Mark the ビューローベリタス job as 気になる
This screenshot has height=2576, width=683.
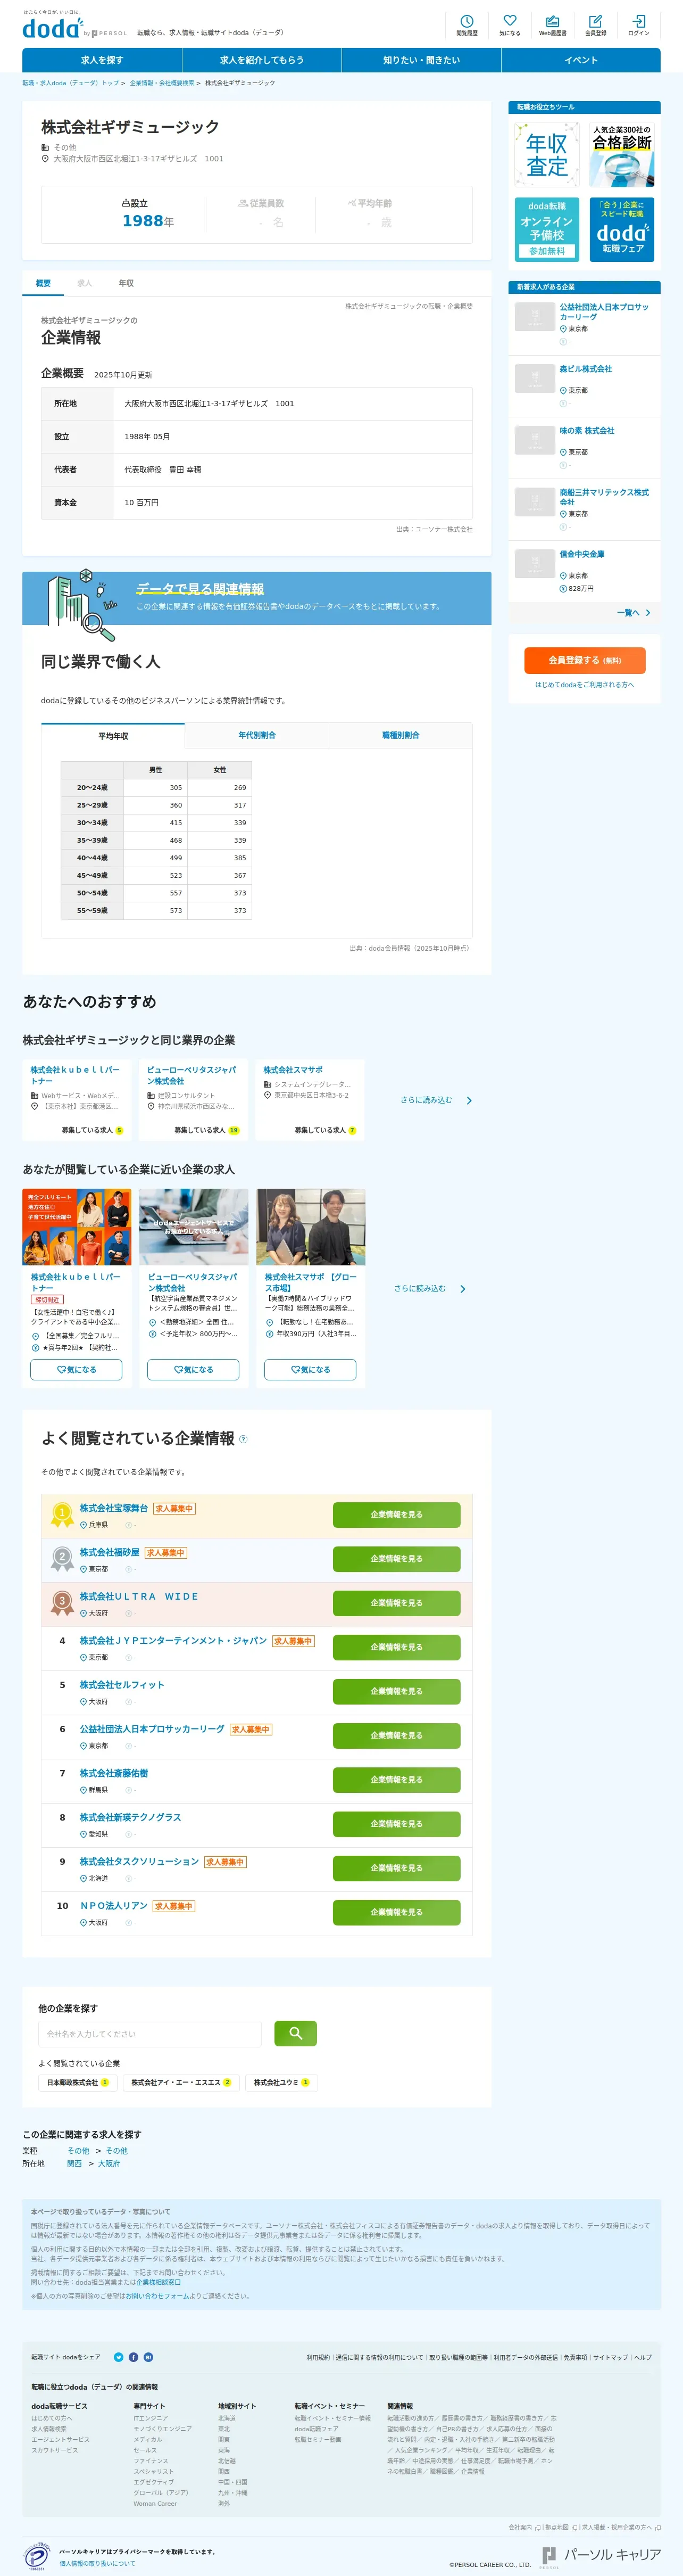tap(194, 1370)
